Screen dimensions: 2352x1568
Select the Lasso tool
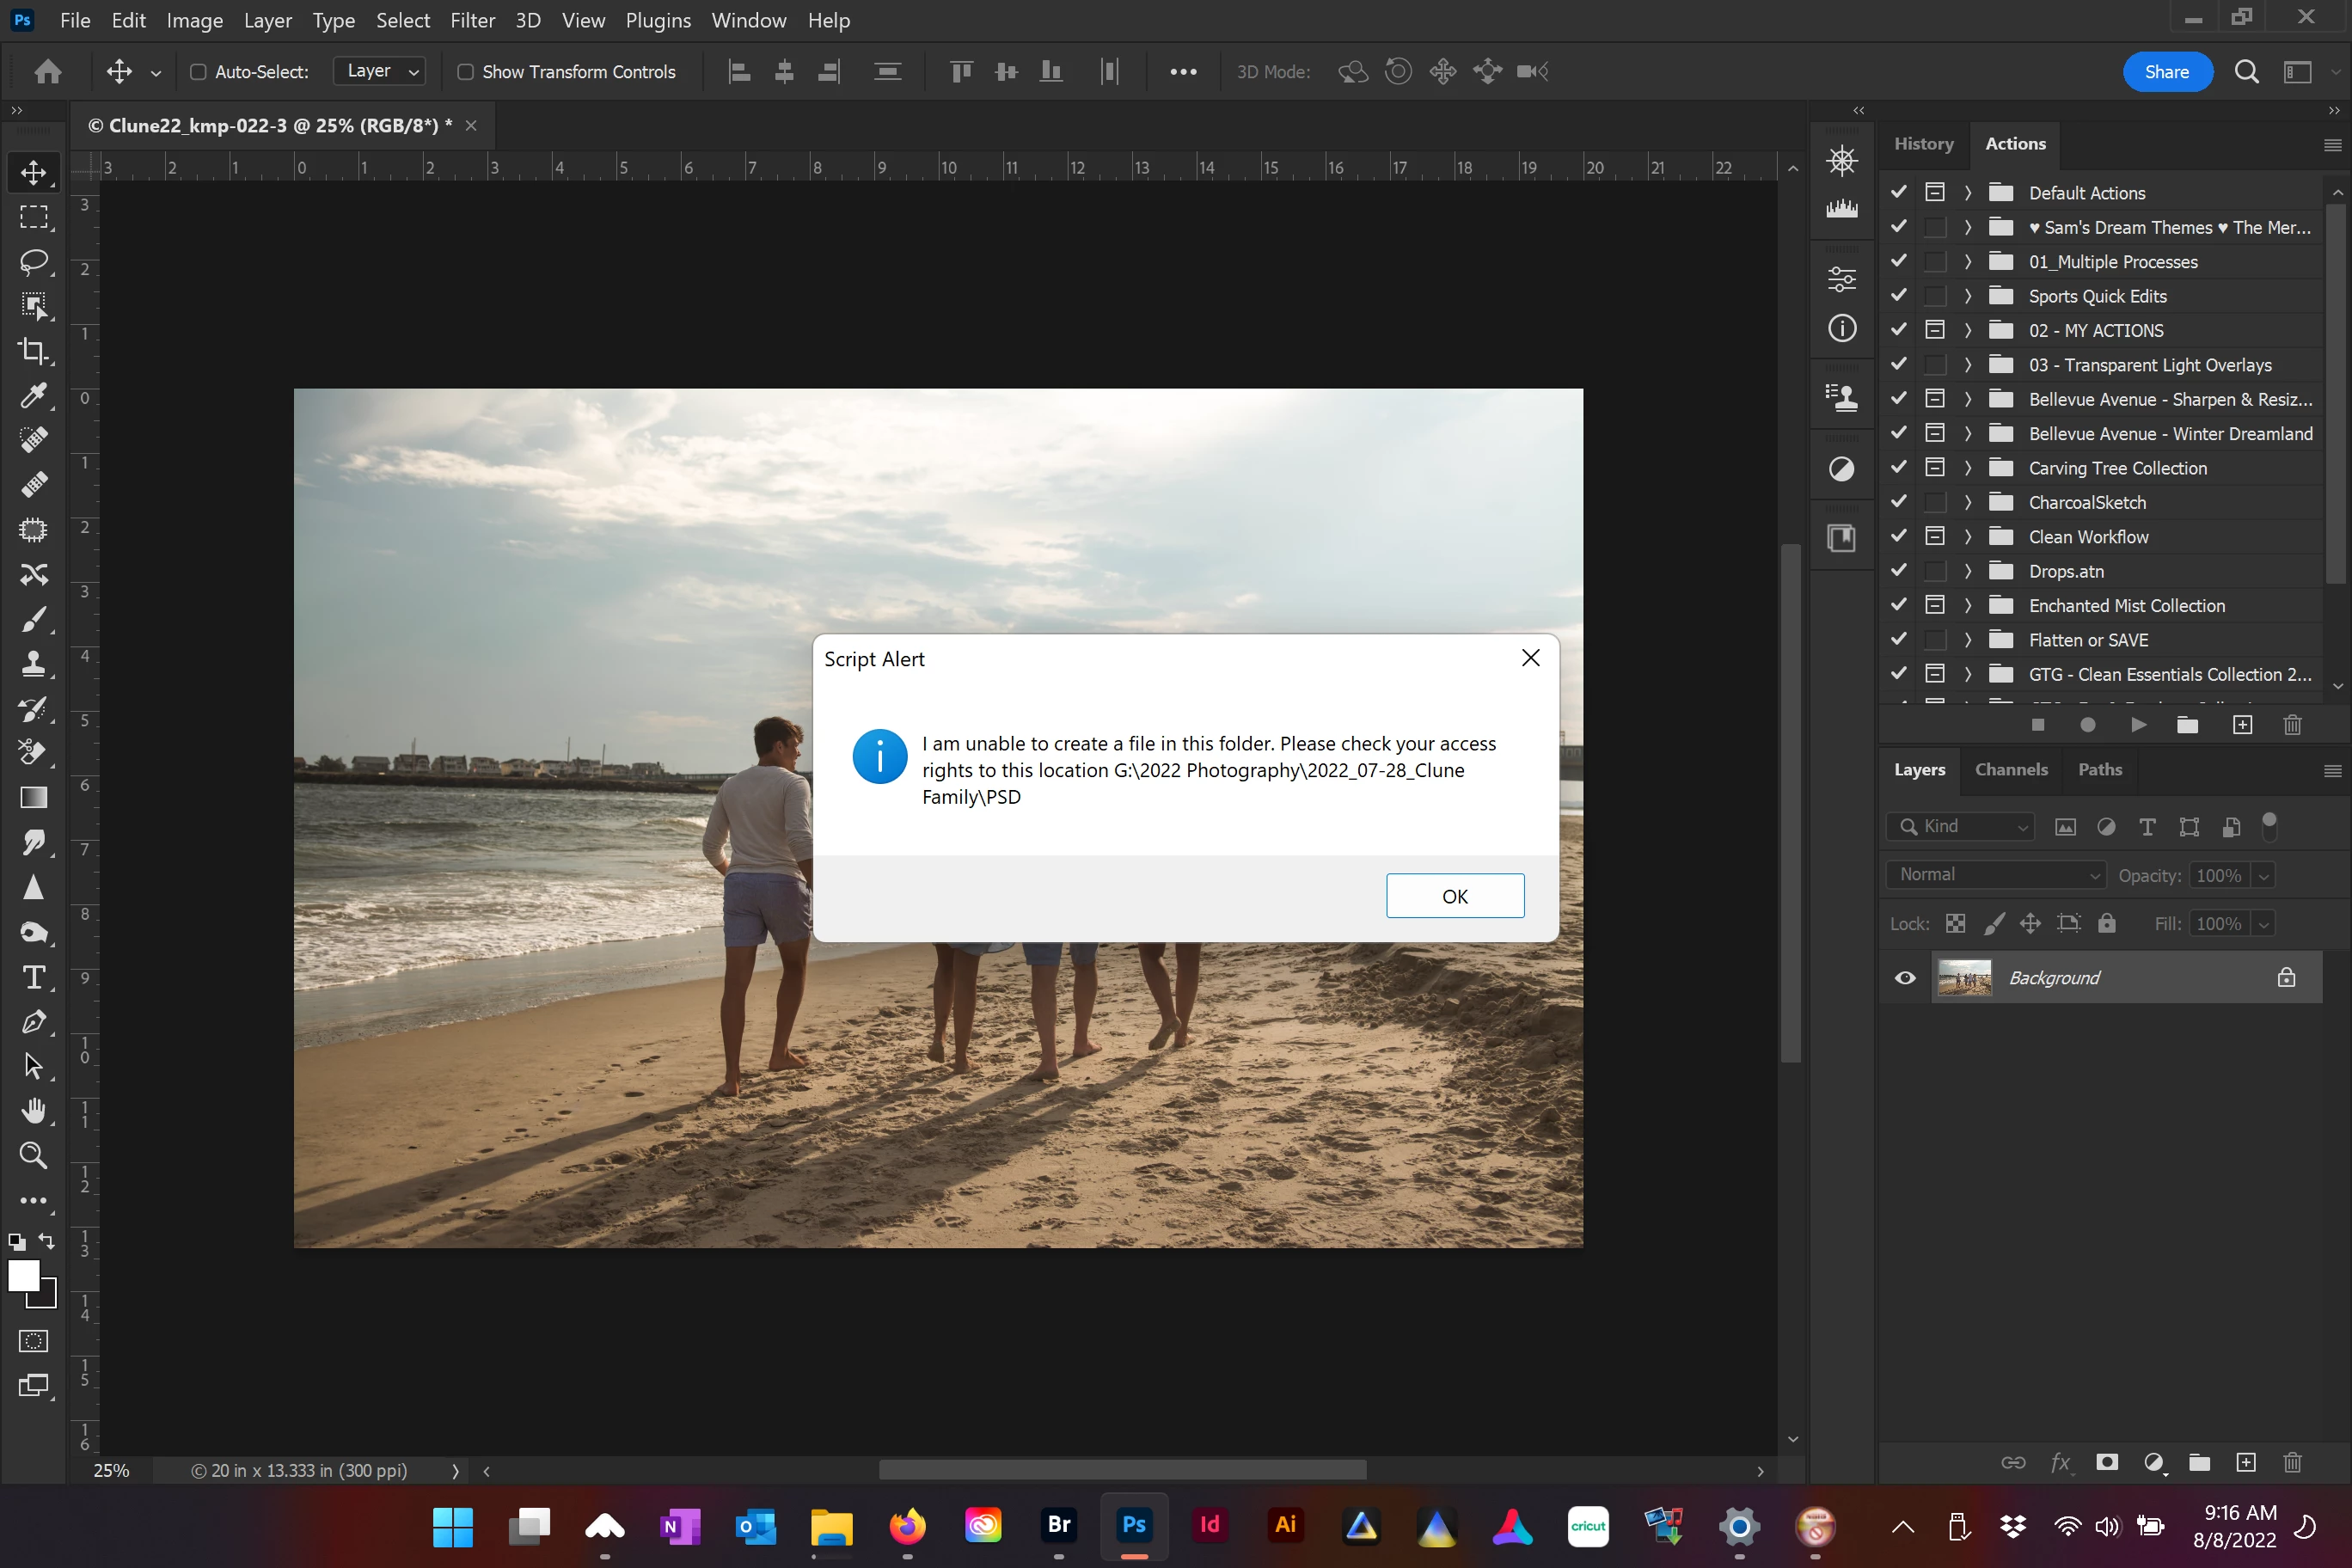pos(33,262)
